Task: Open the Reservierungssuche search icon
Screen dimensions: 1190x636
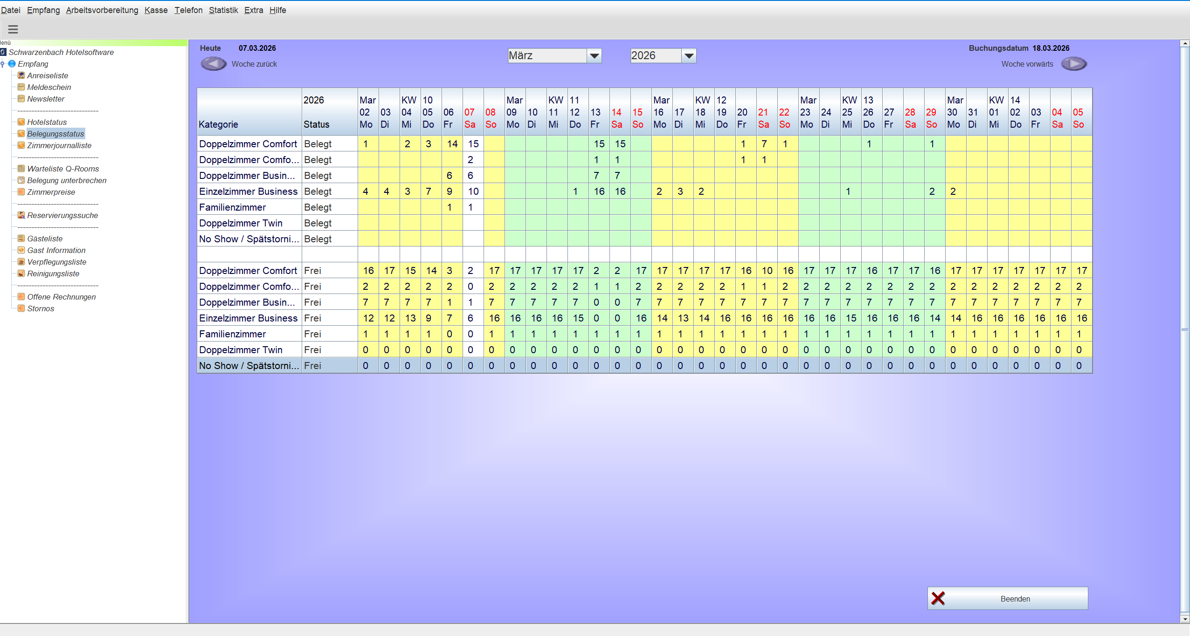Action: click(21, 215)
